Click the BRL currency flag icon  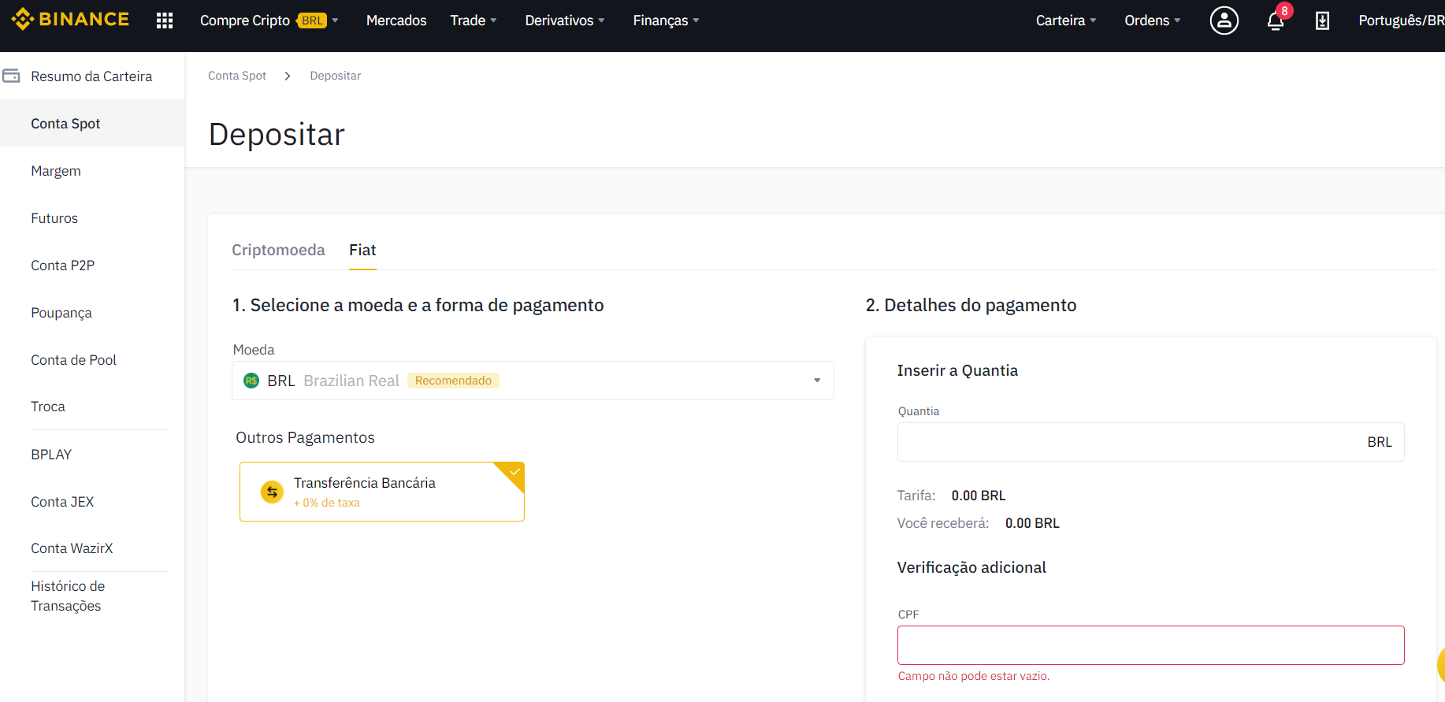251,381
